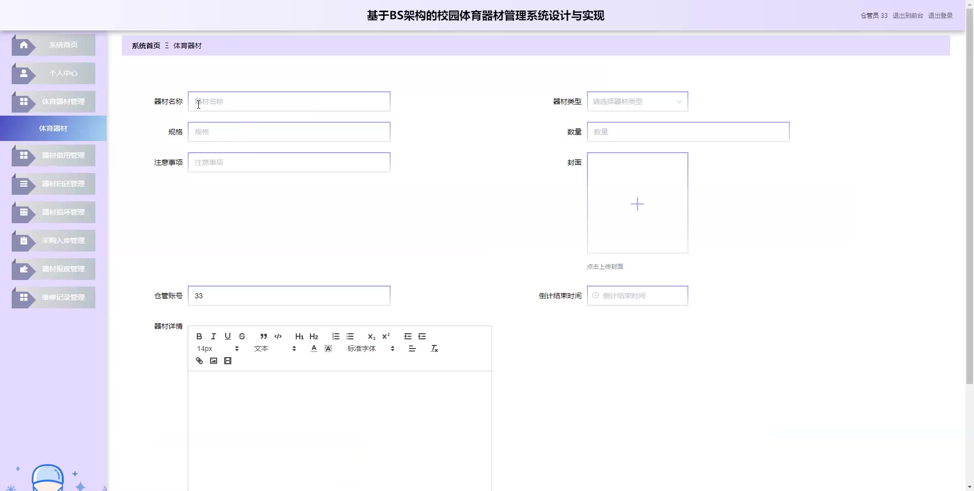Click the 仓管账号 field containing 33
The height and width of the screenshot is (491, 974).
(289, 296)
